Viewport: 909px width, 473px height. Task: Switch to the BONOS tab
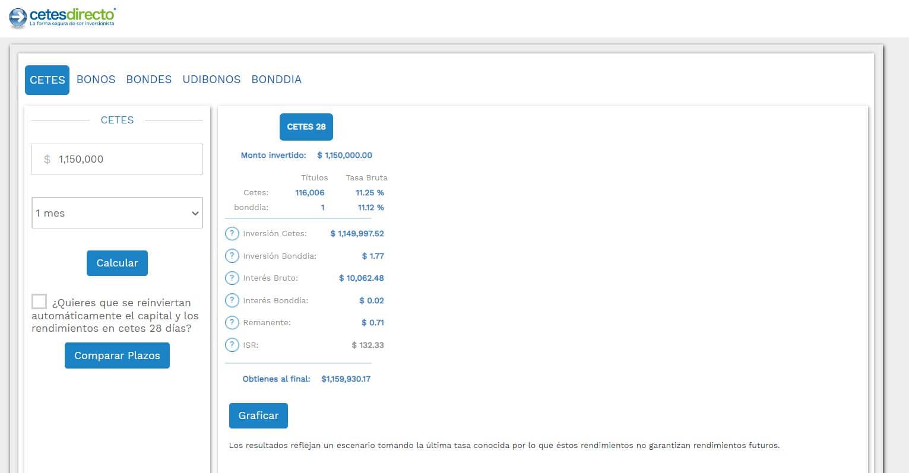point(96,80)
